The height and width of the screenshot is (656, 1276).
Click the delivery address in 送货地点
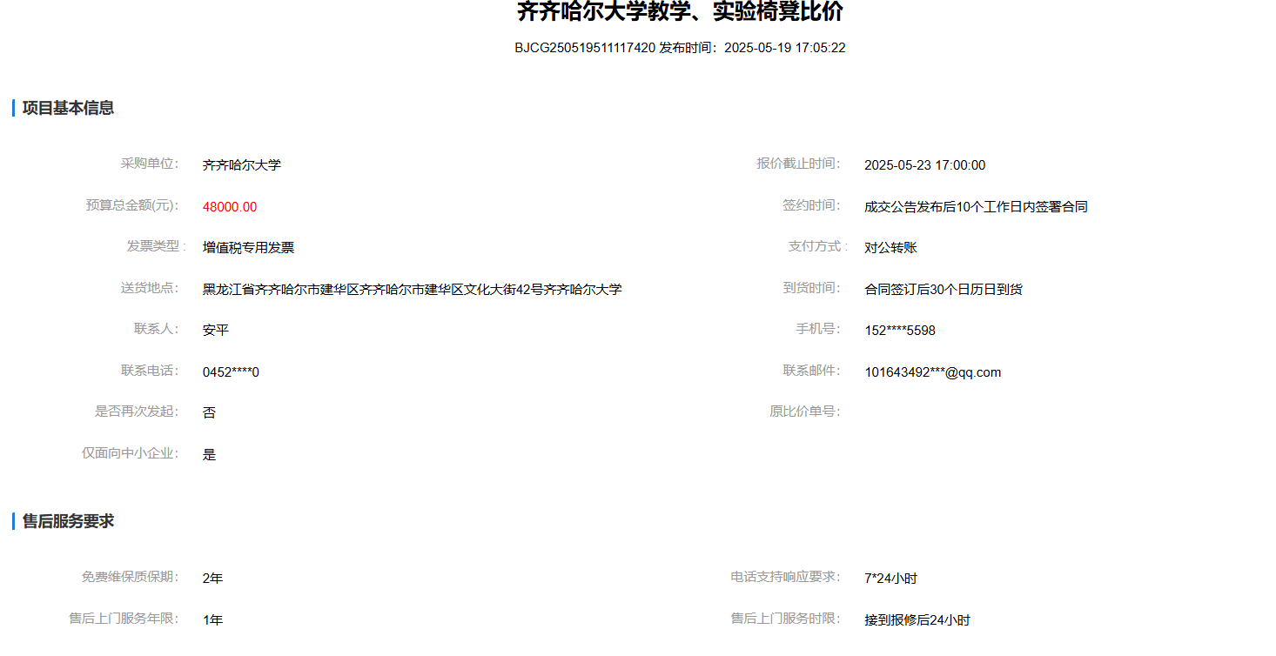click(x=412, y=290)
